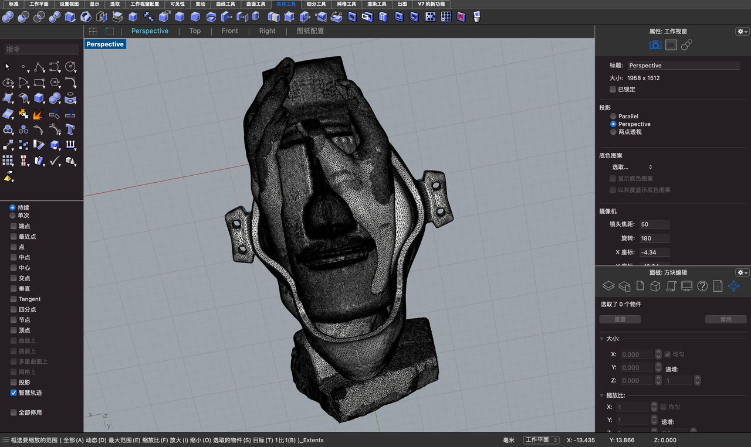Open the Help question-mark panel icon

click(x=702, y=286)
